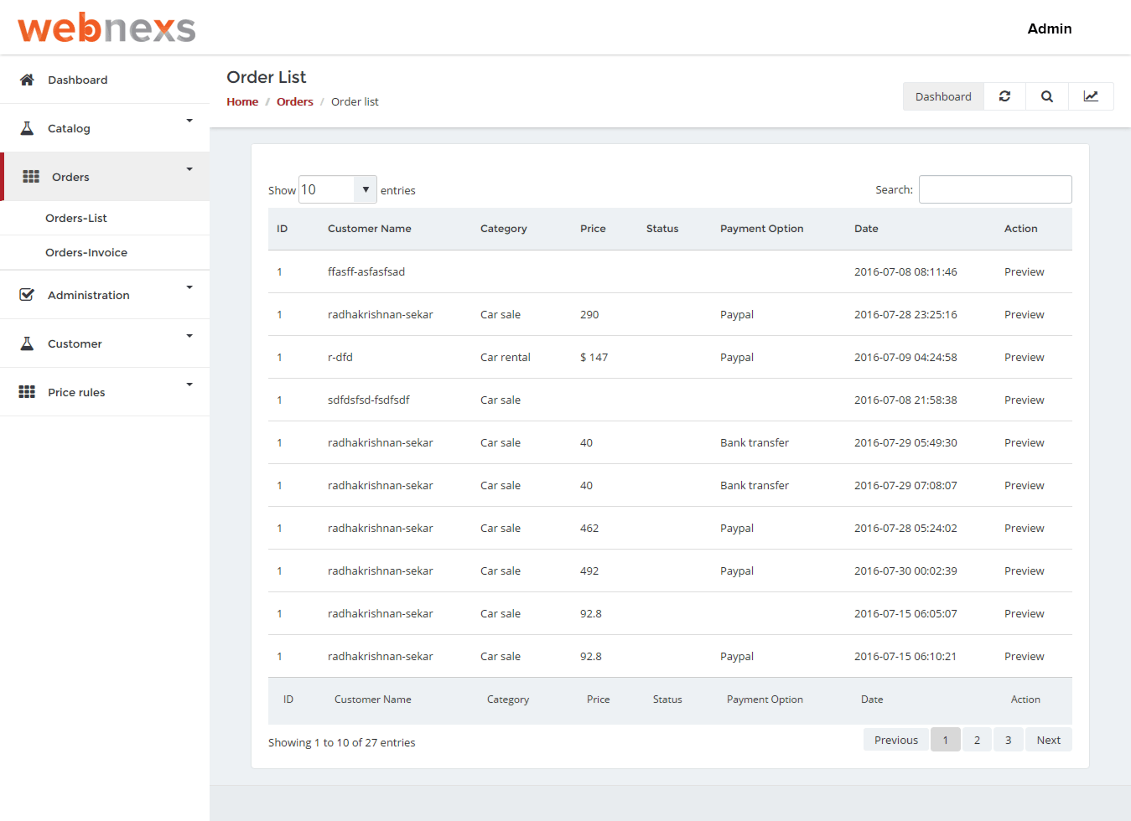Collapse the Orders menu arrow
Viewport: 1131px width, 821px height.
[189, 169]
